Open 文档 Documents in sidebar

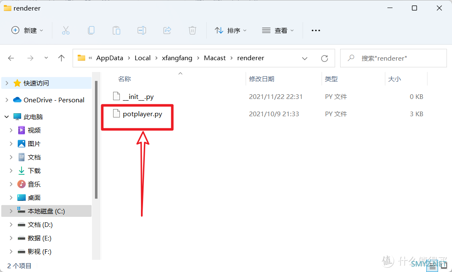coord(34,157)
